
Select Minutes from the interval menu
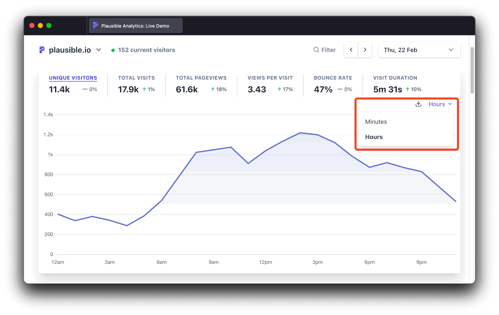click(376, 122)
